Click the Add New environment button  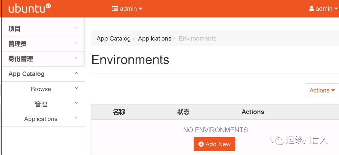click(x=215, y=144)
